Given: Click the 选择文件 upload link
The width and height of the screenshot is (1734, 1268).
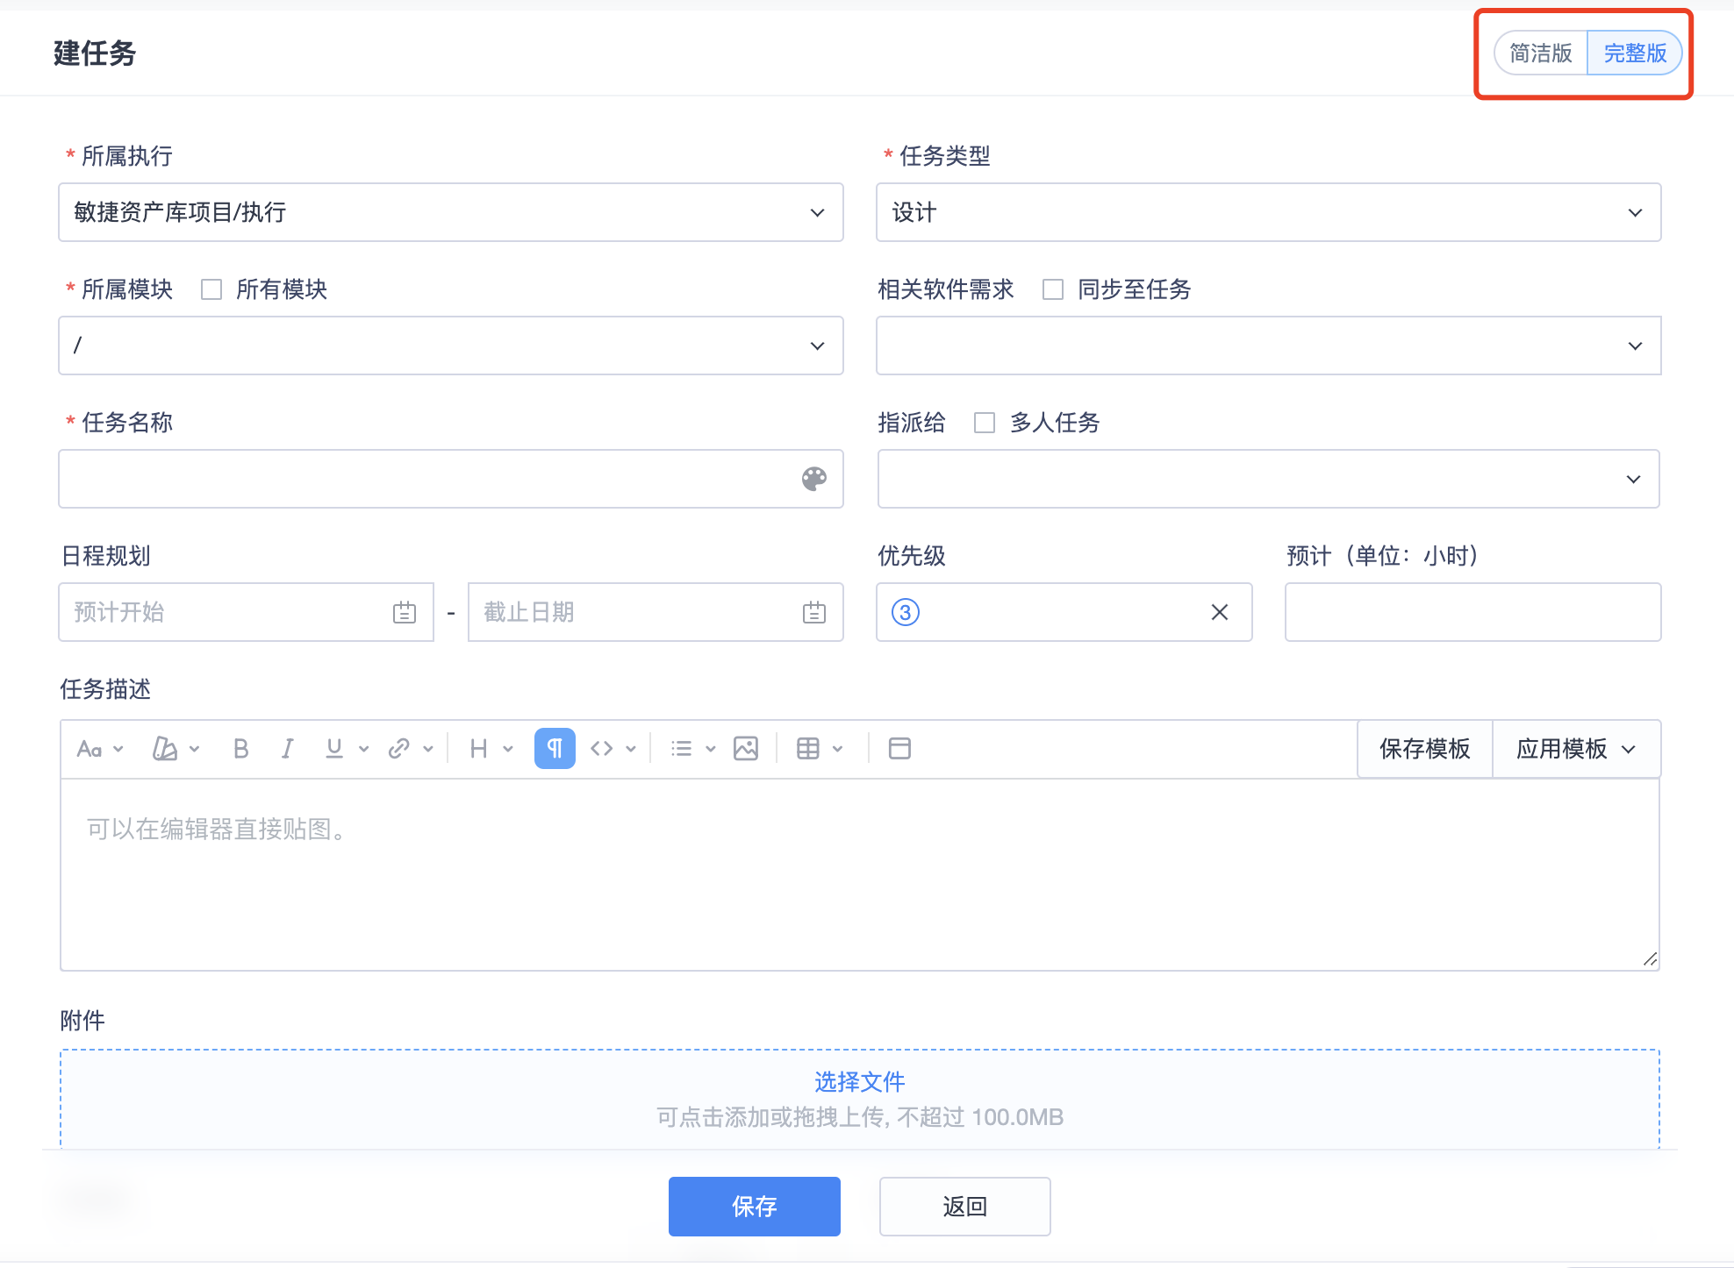Looking at the screenshot, I should click(x=859, y=1082).
